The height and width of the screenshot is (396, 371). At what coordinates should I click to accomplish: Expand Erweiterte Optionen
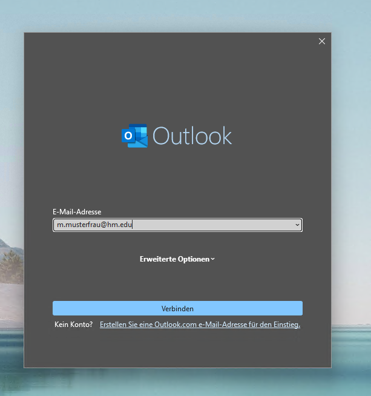[177, 259]
